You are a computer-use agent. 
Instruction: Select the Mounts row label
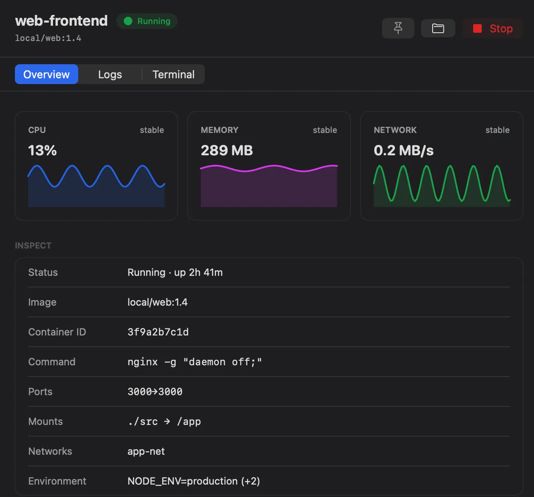pyautogui.click(x=46, y=421)
